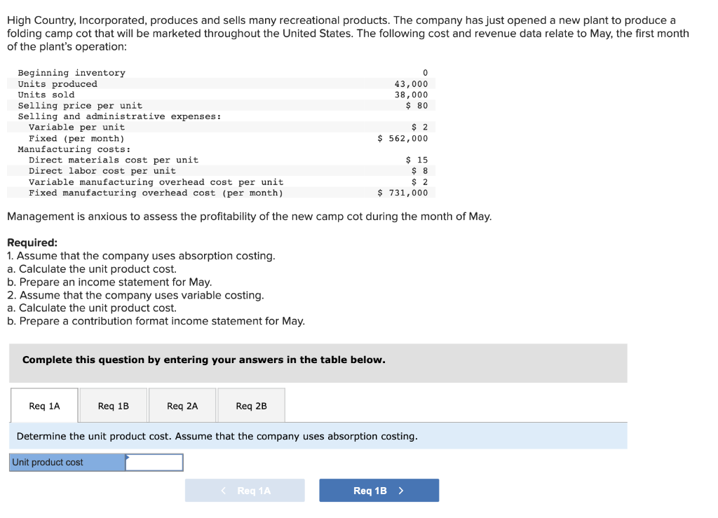
Task: Click the 'Manufacturing costs:' heading
Action: (x=74, y=149)
